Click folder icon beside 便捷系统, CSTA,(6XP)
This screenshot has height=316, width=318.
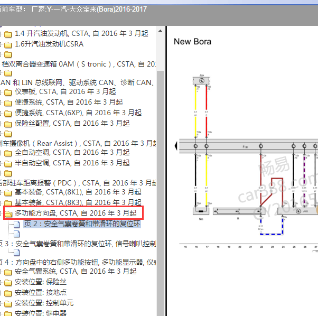pos(8,114)
